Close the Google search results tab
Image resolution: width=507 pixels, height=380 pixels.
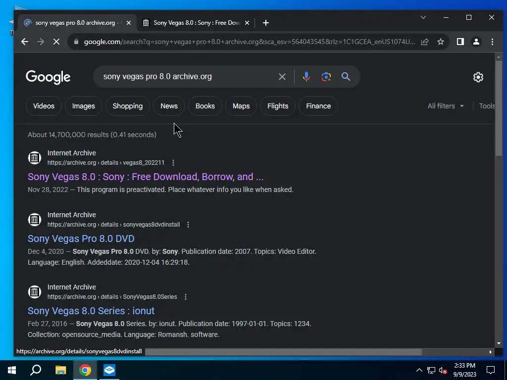pyautogui.click(x=129, y=23)
